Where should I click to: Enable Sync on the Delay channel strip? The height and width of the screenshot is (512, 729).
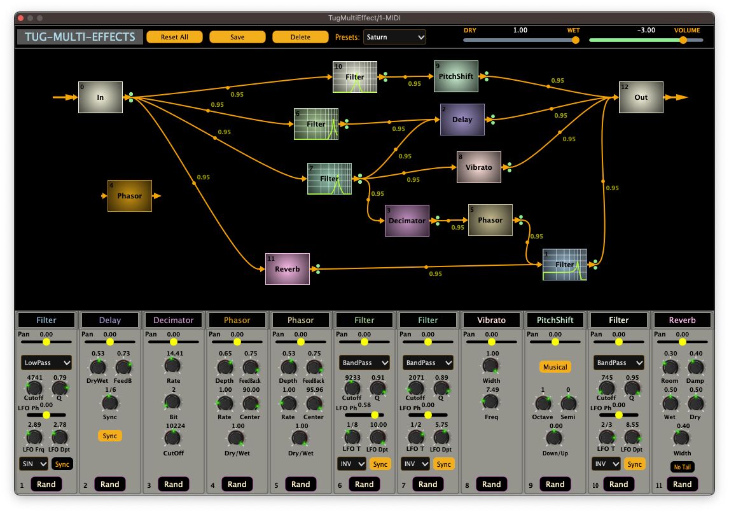click(x=109, y=436)
